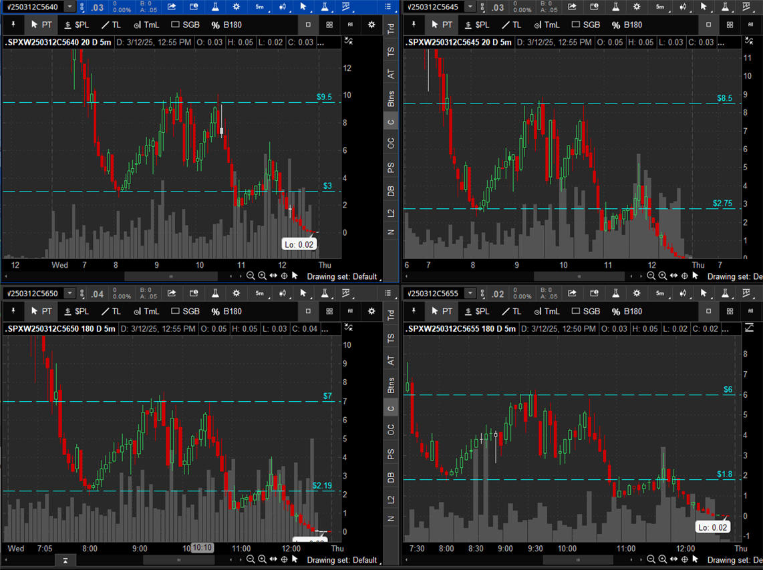The width and height of the screenshot is (763, 570).
Task: Click zoom in magnifier under bottom-left chart
Action: (261, 559)
